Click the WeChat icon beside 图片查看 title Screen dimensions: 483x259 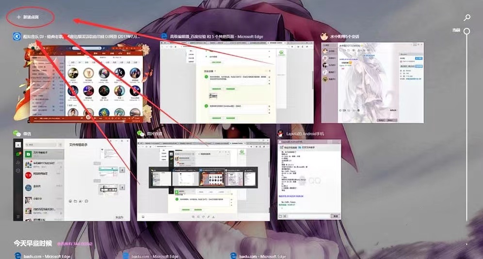coord(141,133)
